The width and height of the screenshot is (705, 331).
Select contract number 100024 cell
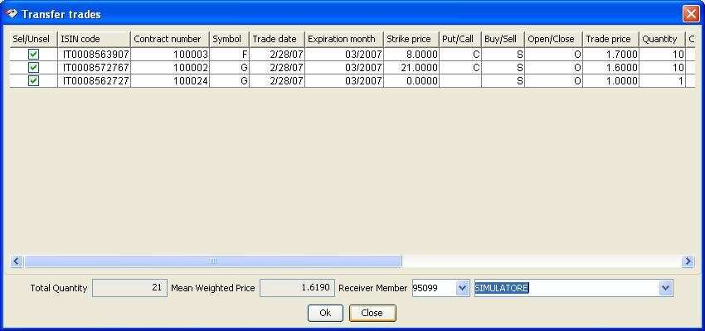pyautogui.click(x=170, y=81)
